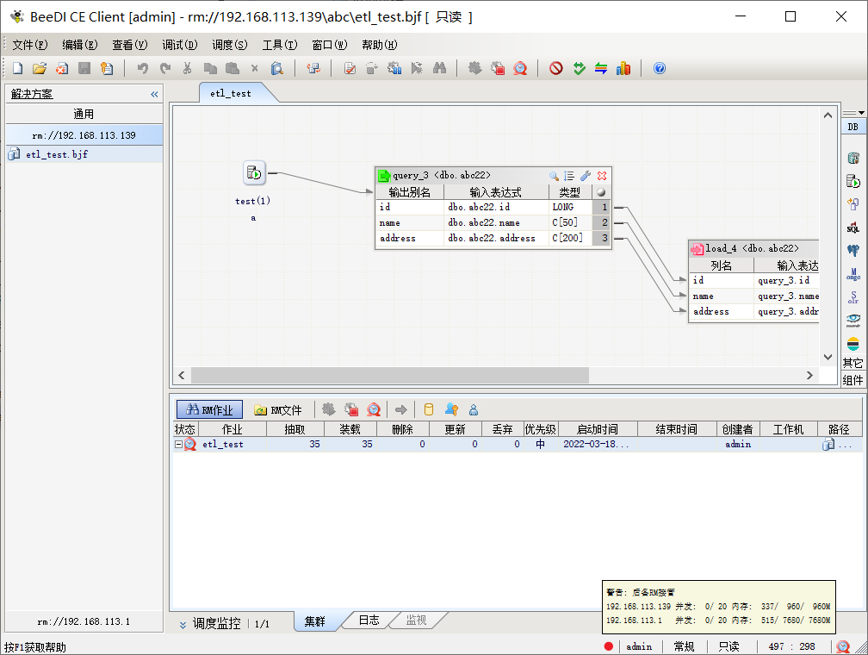Select the Solr icon in the DB panel
Image resolution: width=868 pixels, height=655 pixels.
(853, 296)
